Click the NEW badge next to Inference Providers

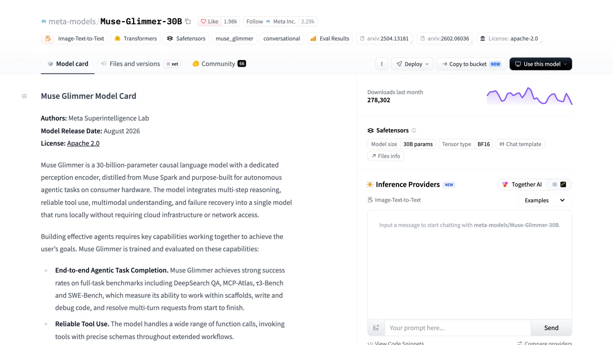coord(449,185)
